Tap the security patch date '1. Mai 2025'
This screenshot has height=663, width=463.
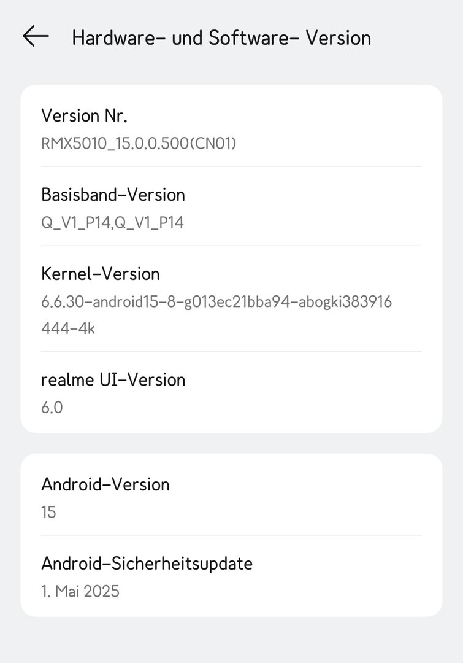(80, 591)
